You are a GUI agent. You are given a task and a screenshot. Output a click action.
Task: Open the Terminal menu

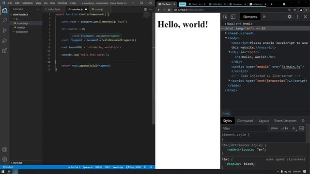(62, 3)
